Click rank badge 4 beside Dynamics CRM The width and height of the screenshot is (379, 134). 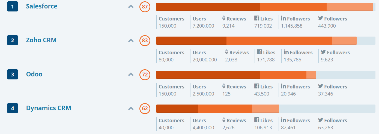13,109
